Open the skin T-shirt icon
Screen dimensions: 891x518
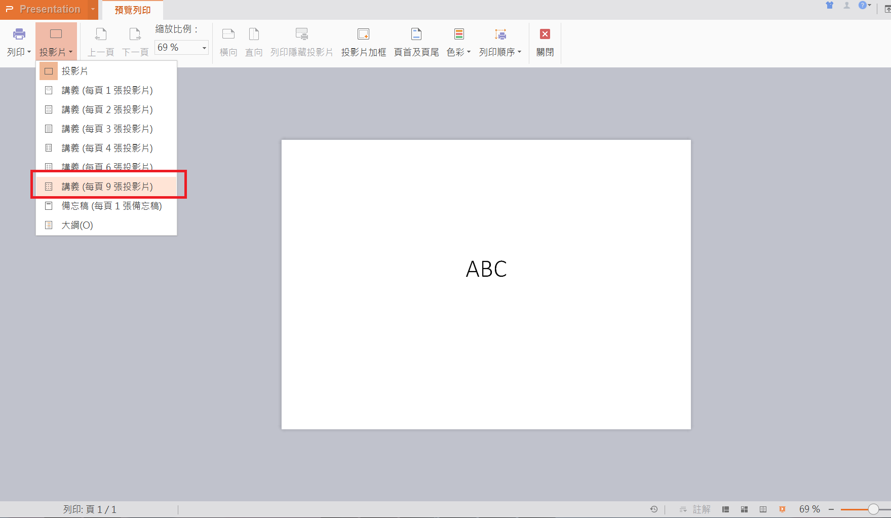pos(830,6)
